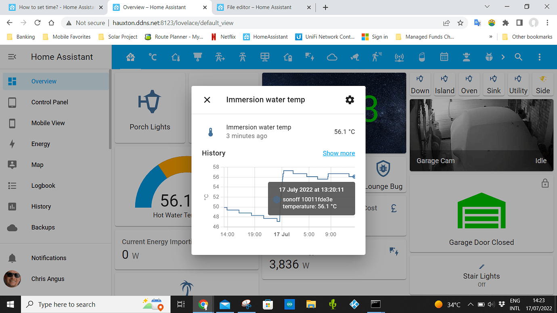Open the Logbook from the sidebar
557x313 pixels.
43,186
